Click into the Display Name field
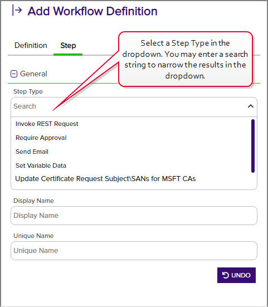This screenshot has width=268, height=307. tap(134, 216)
